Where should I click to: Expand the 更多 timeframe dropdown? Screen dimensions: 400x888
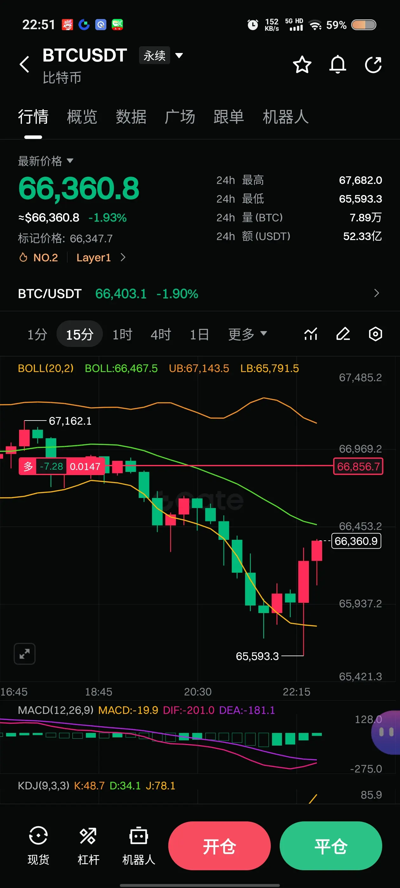click(x=247, y=334)
